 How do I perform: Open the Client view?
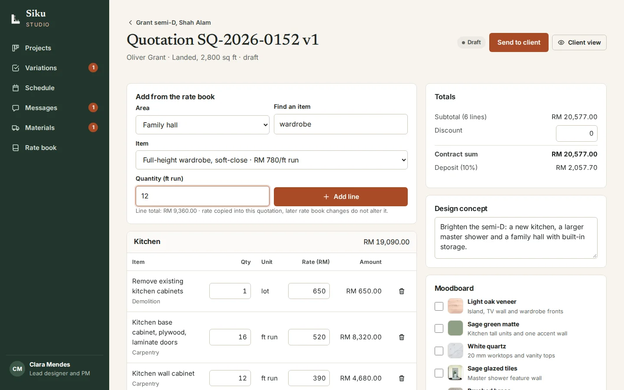pyautogui.click(x=579, y=42)
